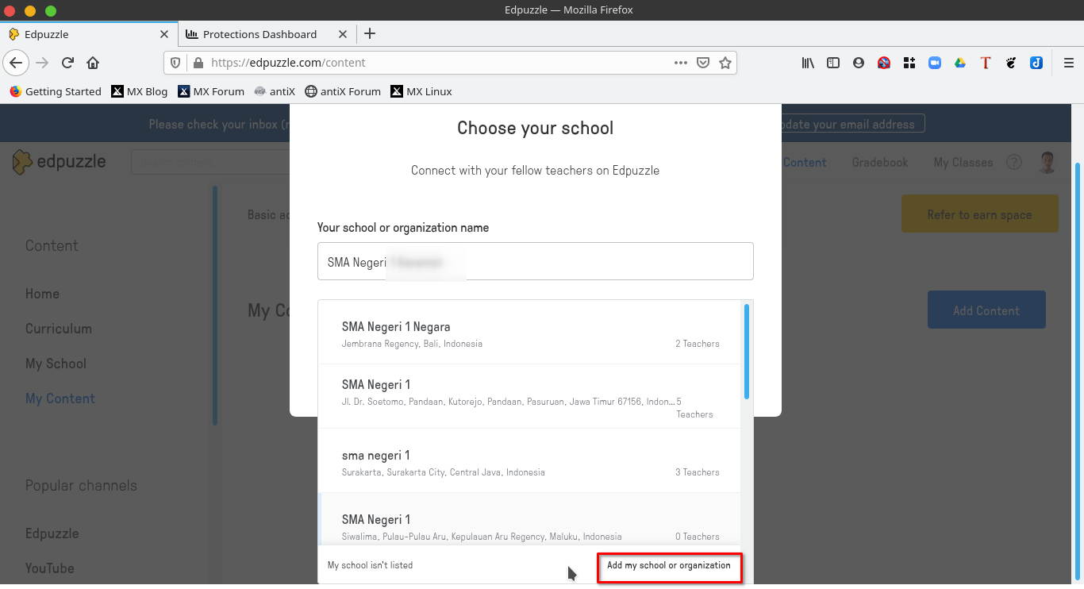Open My School in sidebar

coord(56,364)
